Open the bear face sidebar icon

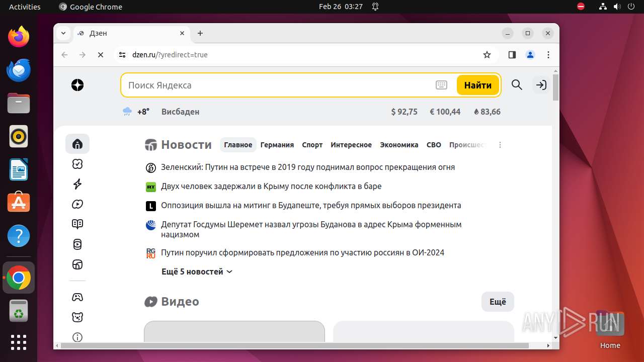(x=77, y=317)
